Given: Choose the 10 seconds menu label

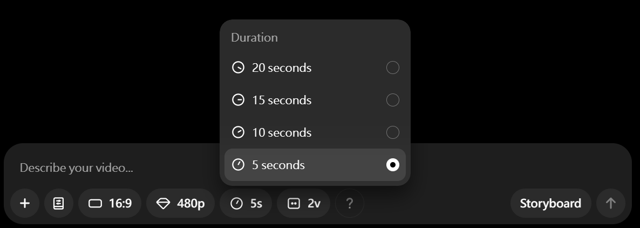Looking at the screenshot, I should tap(282, 132).
